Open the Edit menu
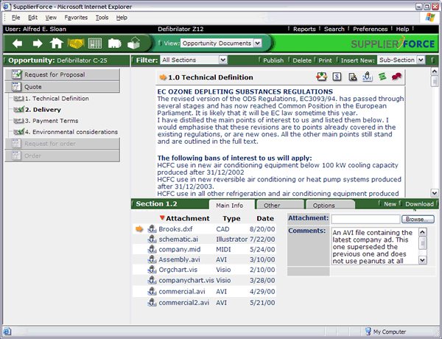 pyautogui.click(x=32, y=18)
